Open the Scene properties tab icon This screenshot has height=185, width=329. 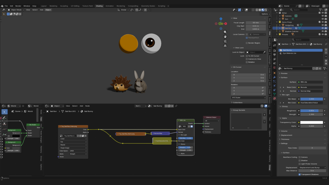(274, 63)
